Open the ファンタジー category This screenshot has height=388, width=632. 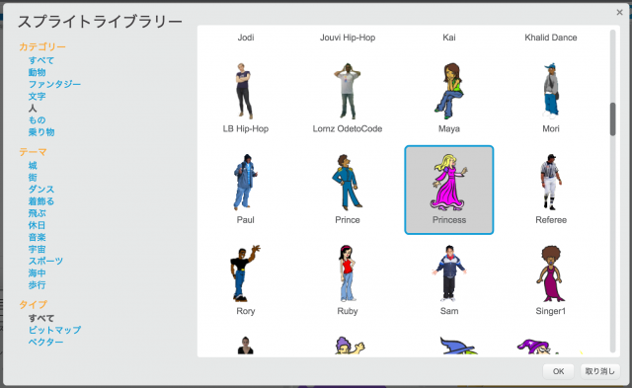[54, 84]
